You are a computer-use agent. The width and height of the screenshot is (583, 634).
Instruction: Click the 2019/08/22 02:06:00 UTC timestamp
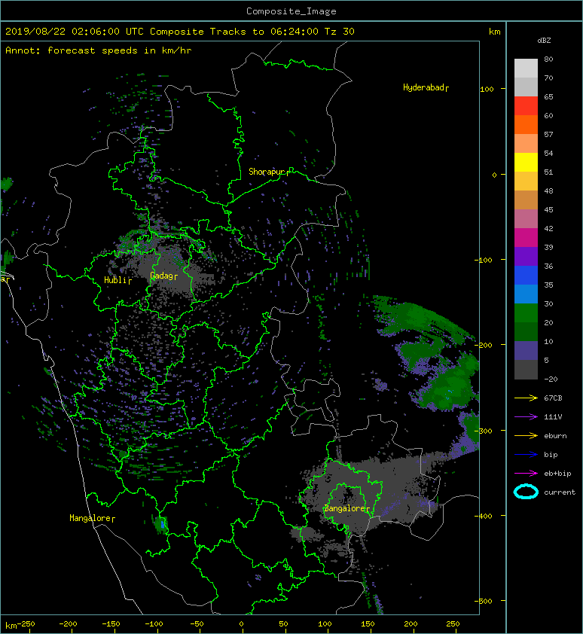coord(75,32)
